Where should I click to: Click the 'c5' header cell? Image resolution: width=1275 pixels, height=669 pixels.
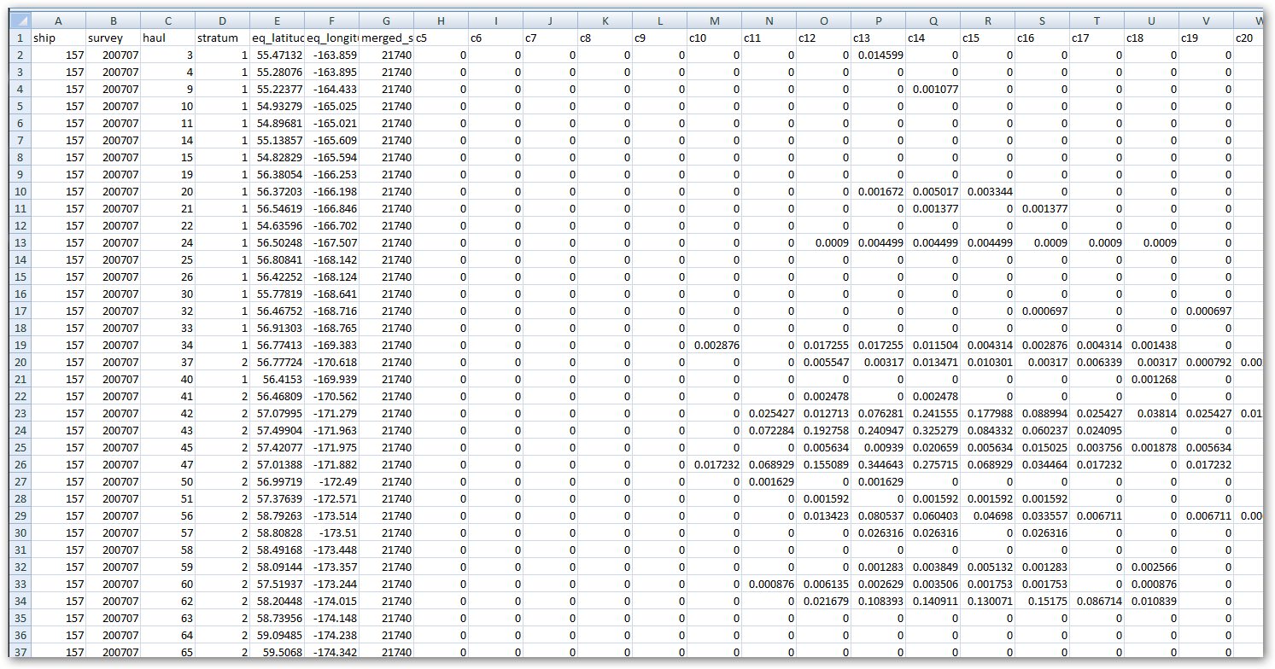(441, 38)
